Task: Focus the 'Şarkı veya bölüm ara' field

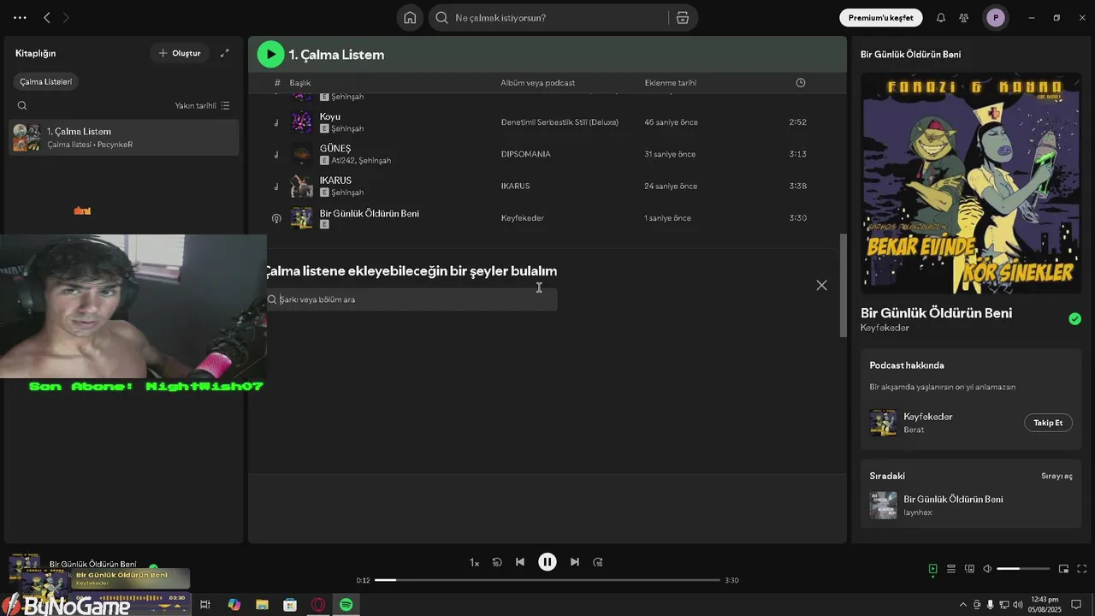Action: (411, 299)
